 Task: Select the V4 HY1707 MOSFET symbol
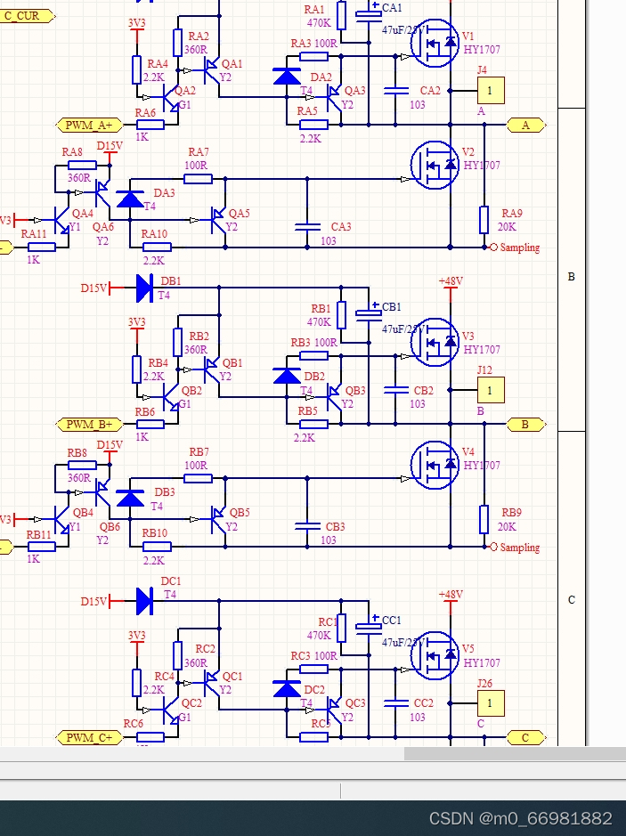435,465
